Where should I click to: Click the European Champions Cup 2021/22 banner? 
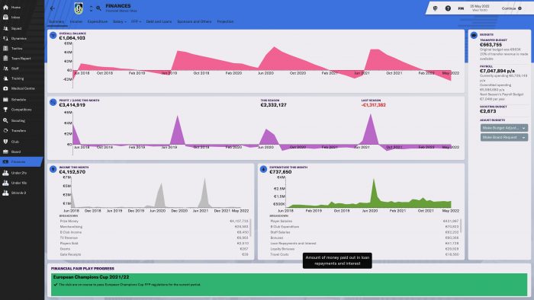(x=289, y=285)
